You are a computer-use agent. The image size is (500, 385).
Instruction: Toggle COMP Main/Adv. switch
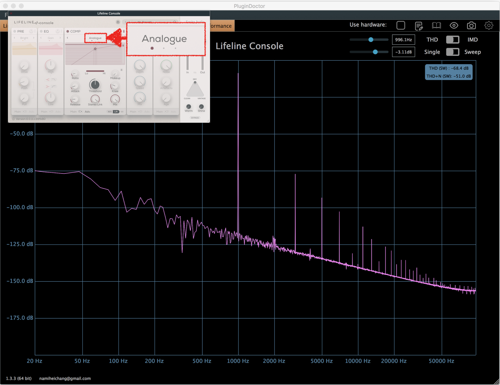click(81, 111)
